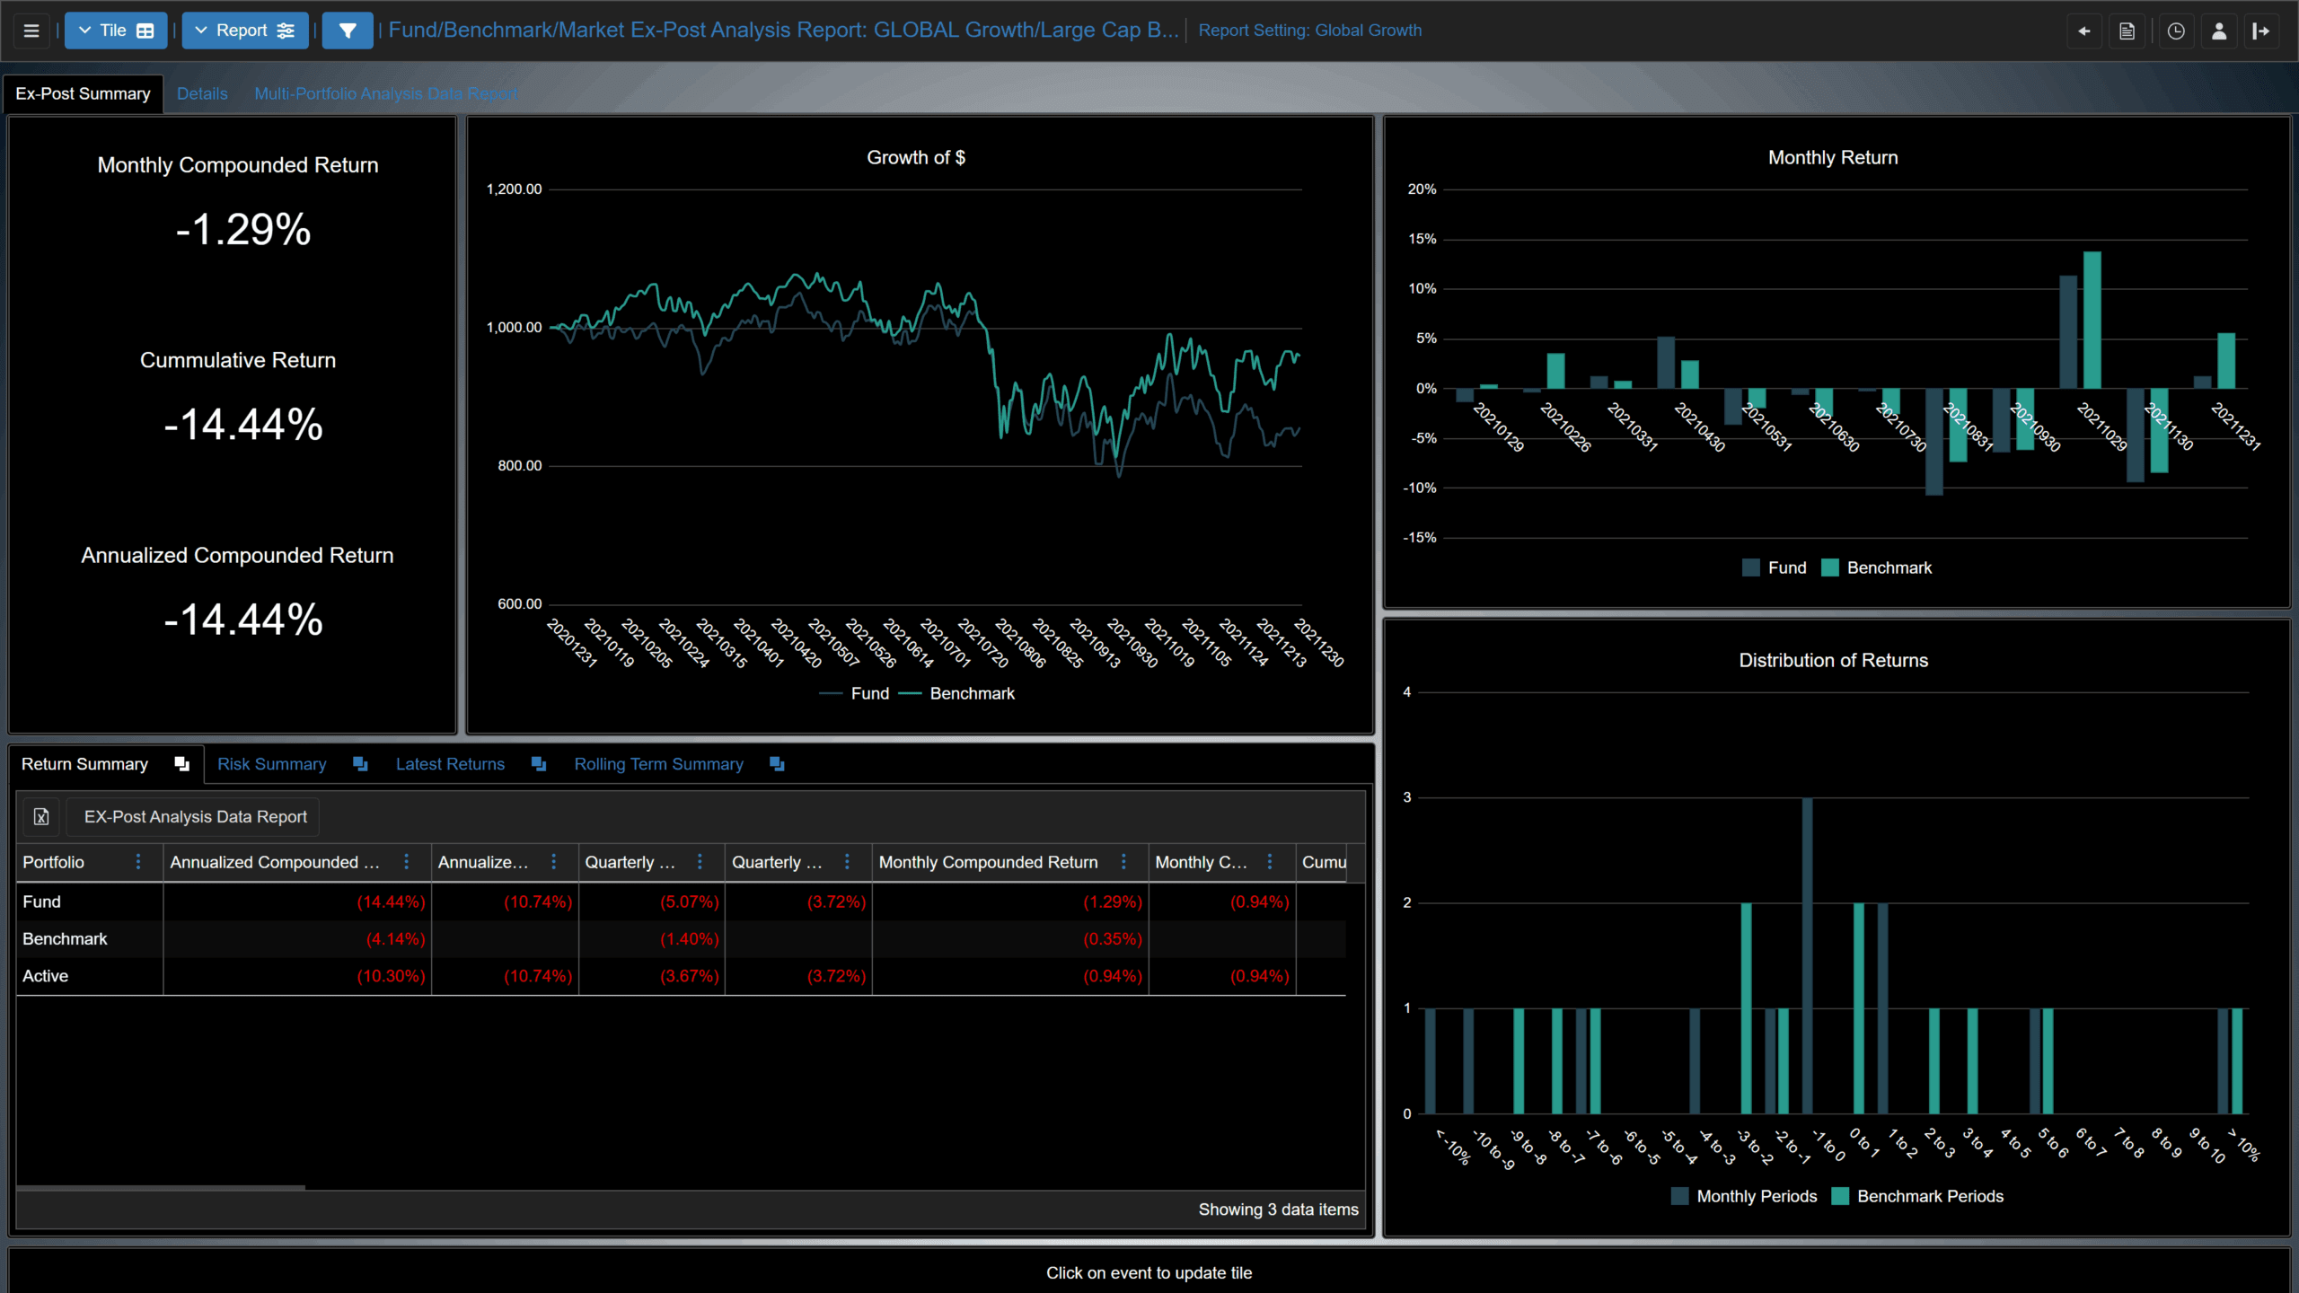Click the table horizontal scrollbar
2299x1293 pixels.
click(x=162, y=1187)
